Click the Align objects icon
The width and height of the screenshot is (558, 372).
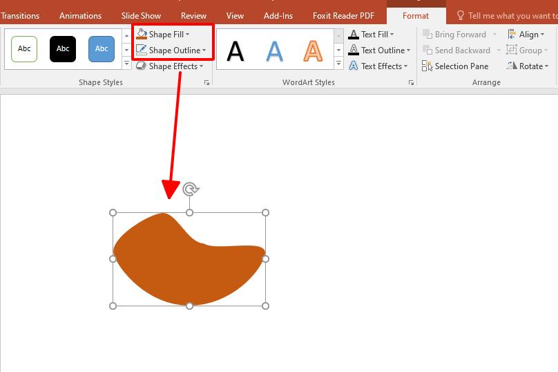tap(512, 34)
